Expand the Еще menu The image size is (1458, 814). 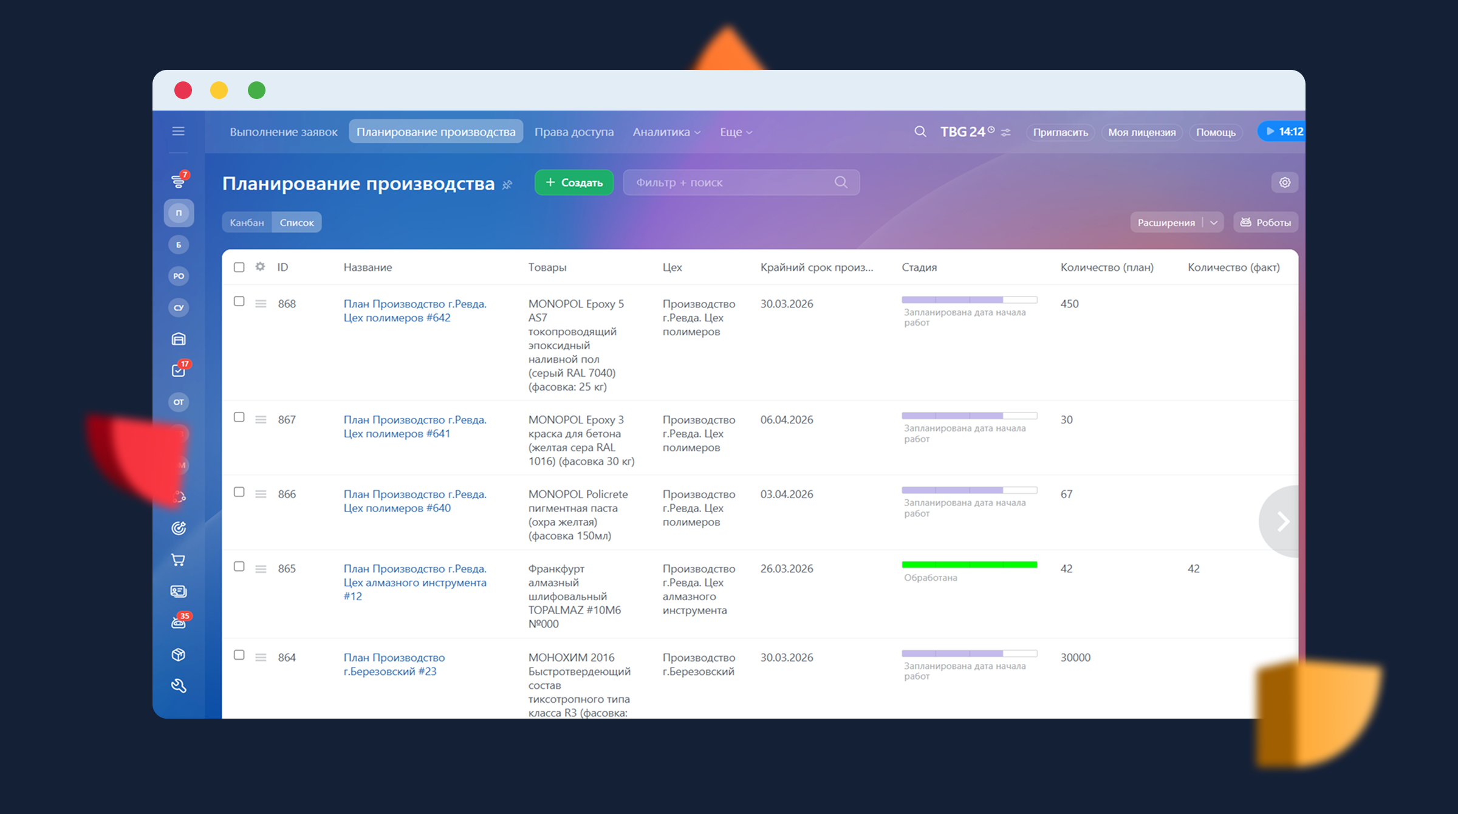point(736,132)
